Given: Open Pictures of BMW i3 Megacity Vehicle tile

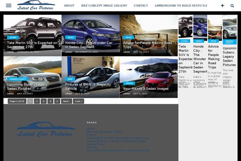Looking at the screenshot, I should tap(88, 87).
